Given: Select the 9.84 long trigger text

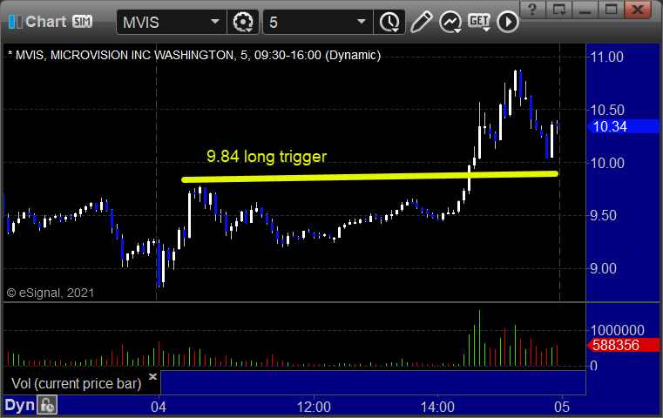Looking at the screenshot, I should 267,157.
